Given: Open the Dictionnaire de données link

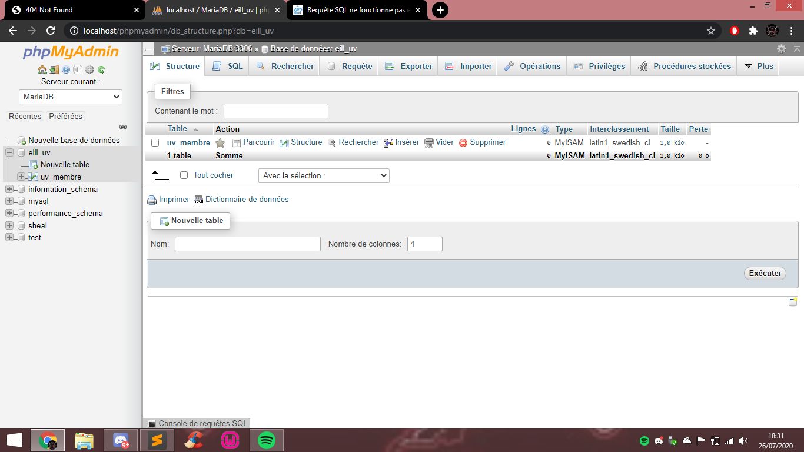Looking at the screenshot, I should (247, 200).
